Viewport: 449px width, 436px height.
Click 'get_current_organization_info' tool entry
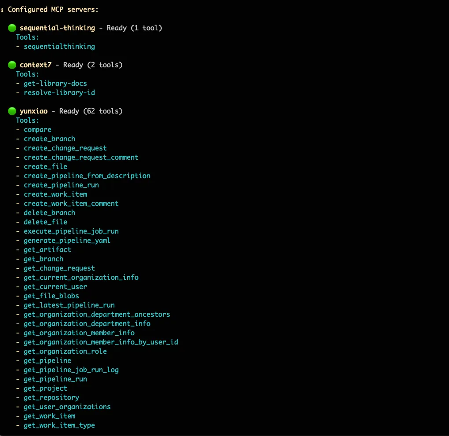(x=81, y=278)
